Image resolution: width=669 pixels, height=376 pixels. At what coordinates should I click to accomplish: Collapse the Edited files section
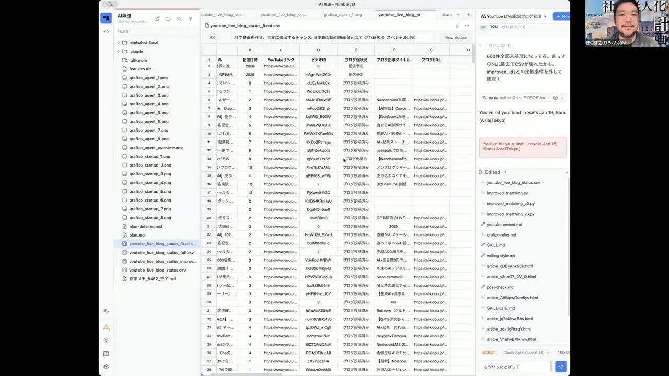pos(566,172)
